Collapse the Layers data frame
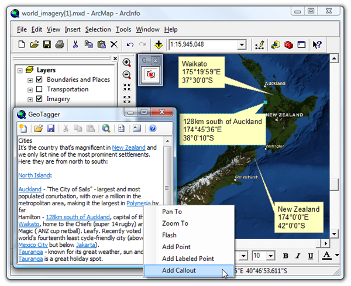The height and width of the screenshot is (286, 351). 20,71
